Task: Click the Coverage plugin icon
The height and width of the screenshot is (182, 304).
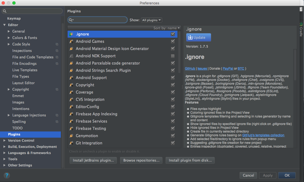Action: 71,92
